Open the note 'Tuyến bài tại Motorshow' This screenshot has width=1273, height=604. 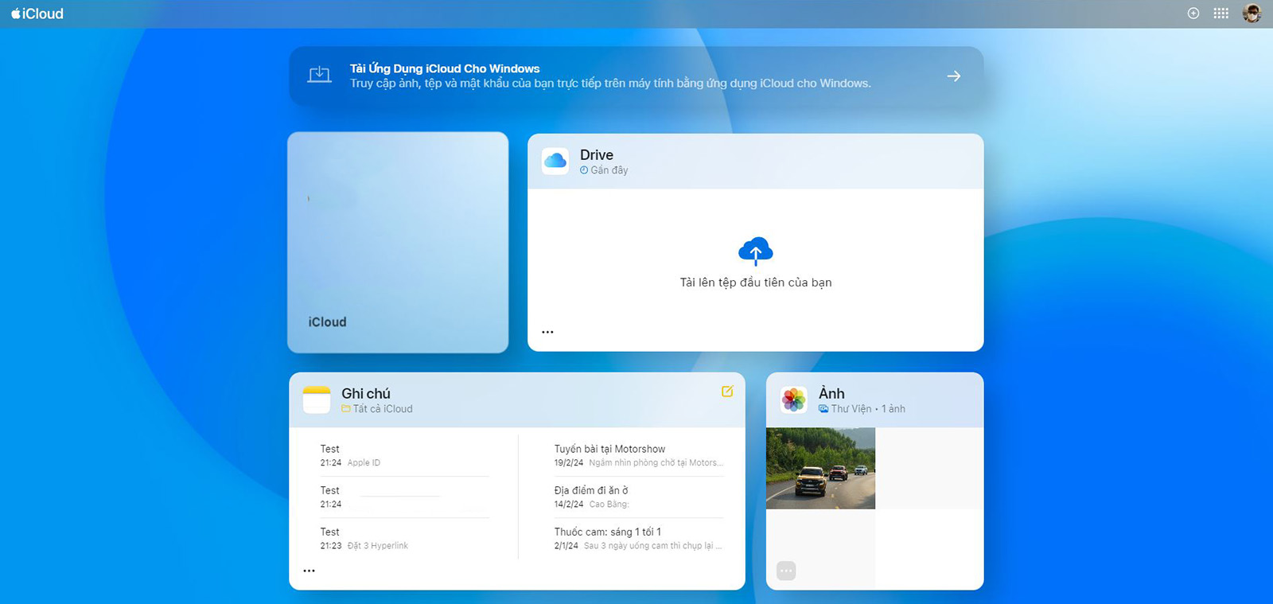click(x=639, y=455)
